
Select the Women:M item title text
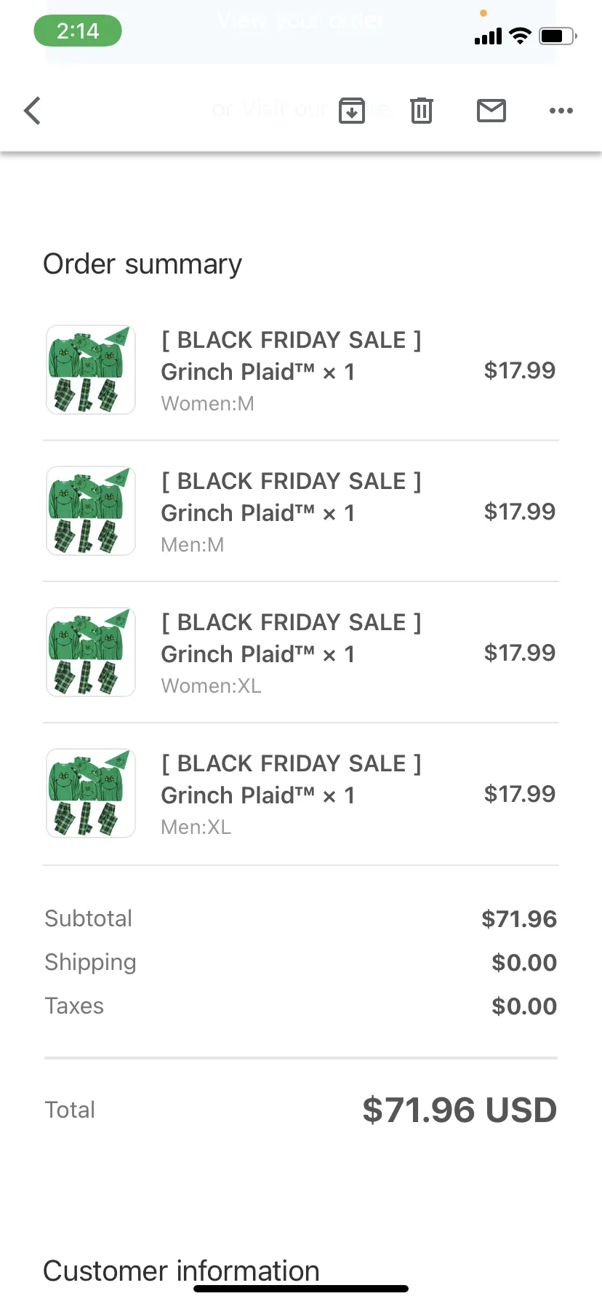[291, 356]
